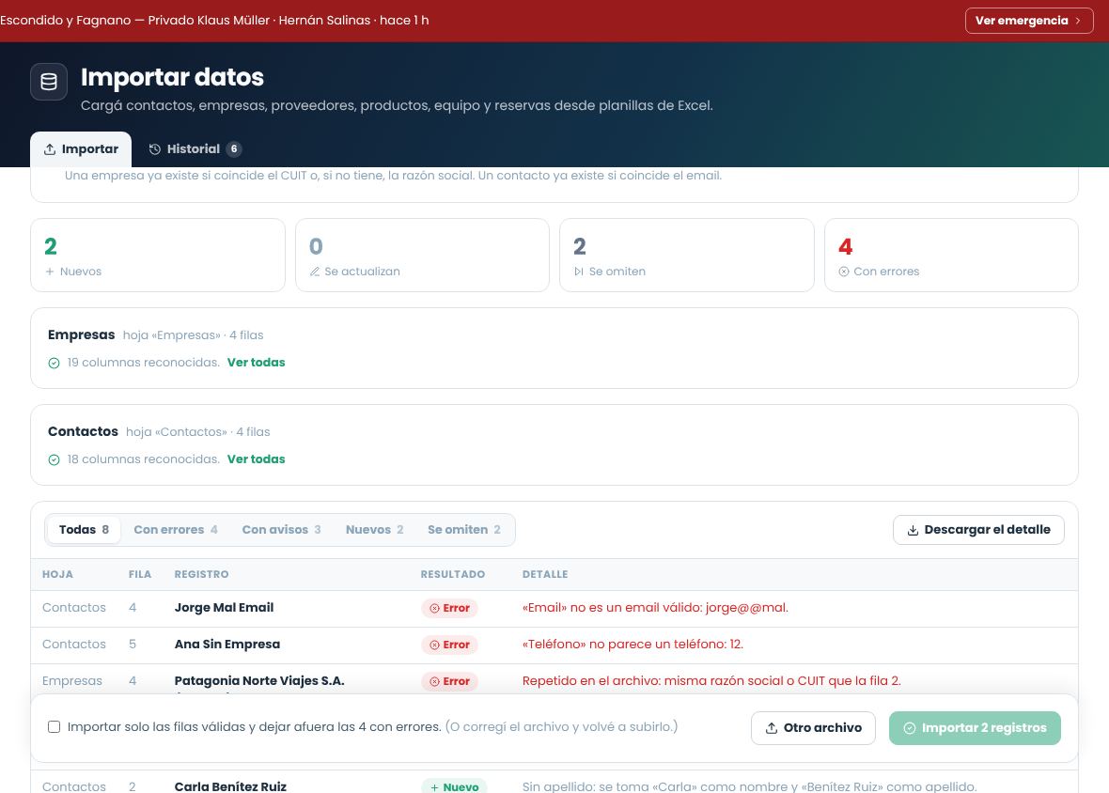Image resolution: width=1109 pixels, height=793 pixels.
Task: Select the record name Ana Sin Empresa
Action: (227, 645)
